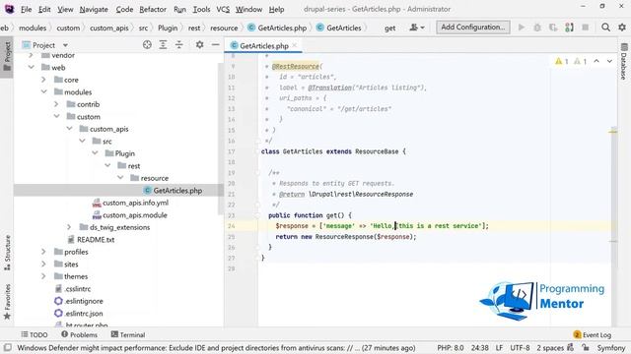Click Run with Coverage icon

[x=553, y=28]
